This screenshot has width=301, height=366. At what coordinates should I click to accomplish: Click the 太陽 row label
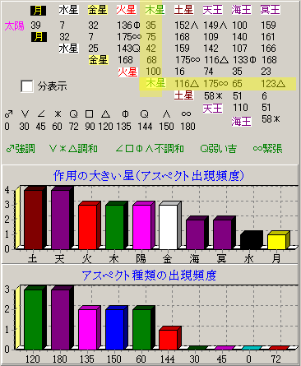[x=15, y=26]
